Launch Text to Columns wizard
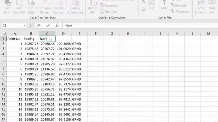 (x=201, y=7)
